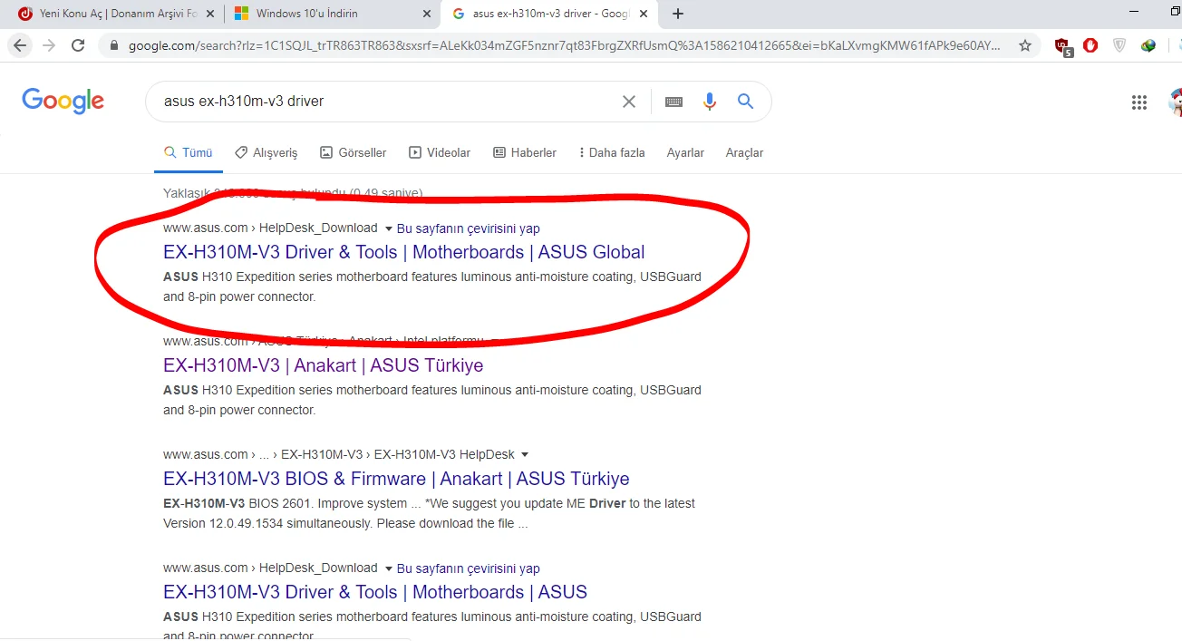This screenshot has height=641, width=1182.
Task: View site info via the address bar lock
Action: (x=113, y=45)
